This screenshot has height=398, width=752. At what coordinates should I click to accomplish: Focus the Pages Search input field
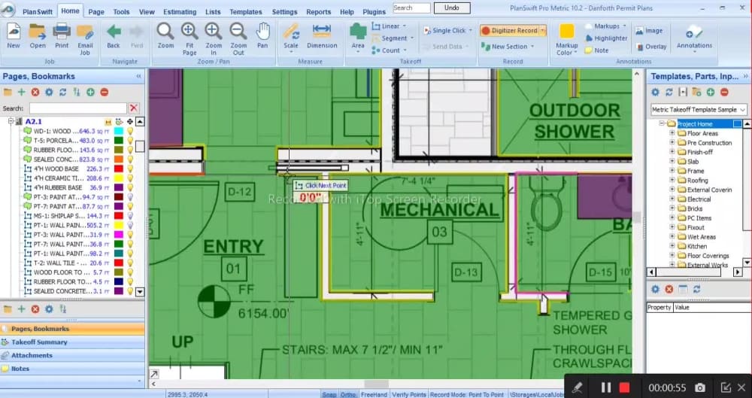click(77, 108)
